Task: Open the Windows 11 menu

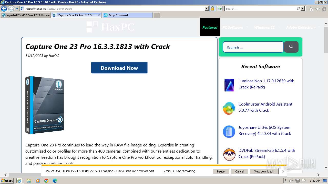Action: tap(264, 27)
